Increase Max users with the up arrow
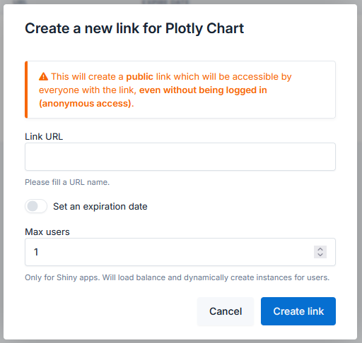 320,249
